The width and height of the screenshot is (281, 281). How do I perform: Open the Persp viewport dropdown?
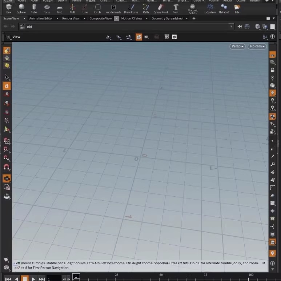[237, 47]
